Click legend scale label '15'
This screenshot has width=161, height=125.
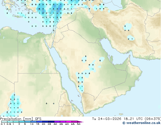pyautogui.click(x=38, y=124)
